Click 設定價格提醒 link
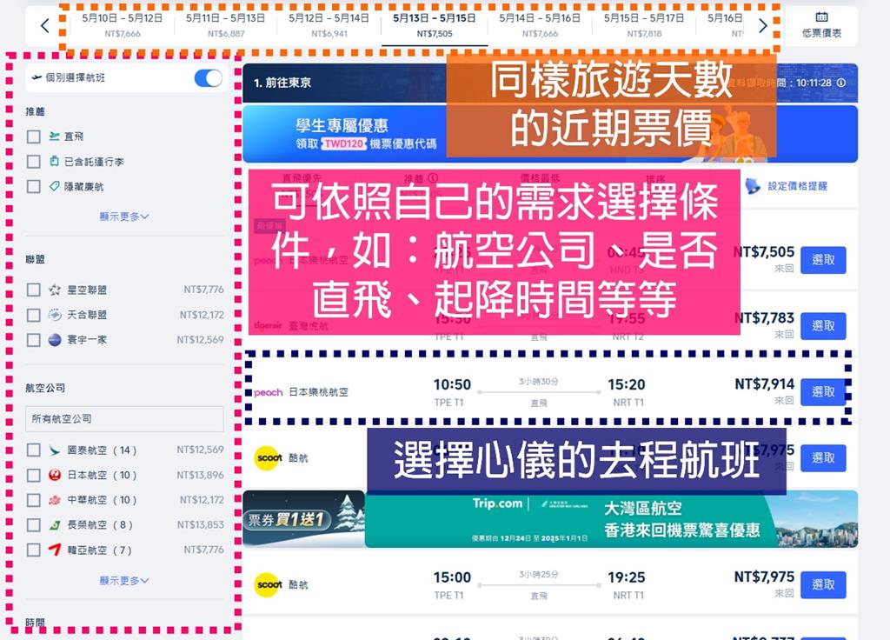This screenshot has height=640, width=890. pyautogui.click(x=797, y=186)
